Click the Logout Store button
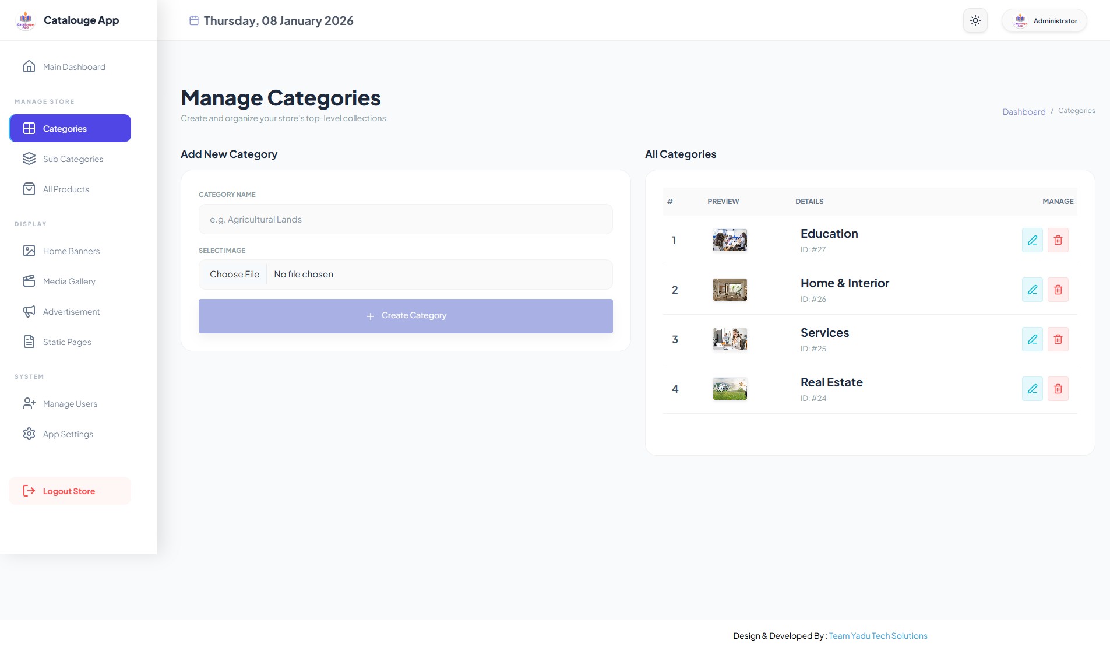Viewport: 1110px width, 651px height. [70, 491]
